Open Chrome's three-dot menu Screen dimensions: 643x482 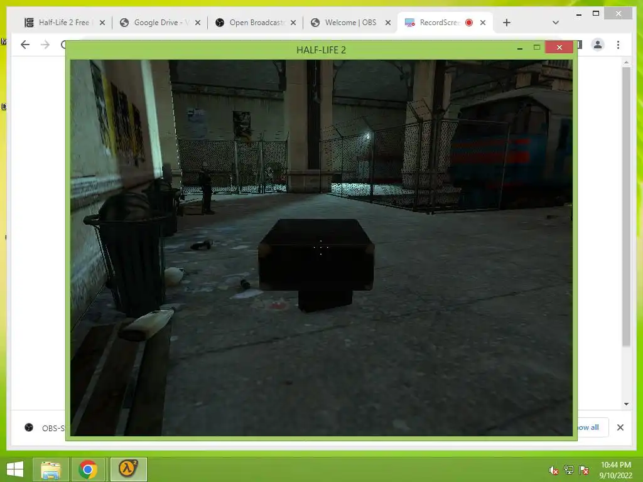point(618,45)
